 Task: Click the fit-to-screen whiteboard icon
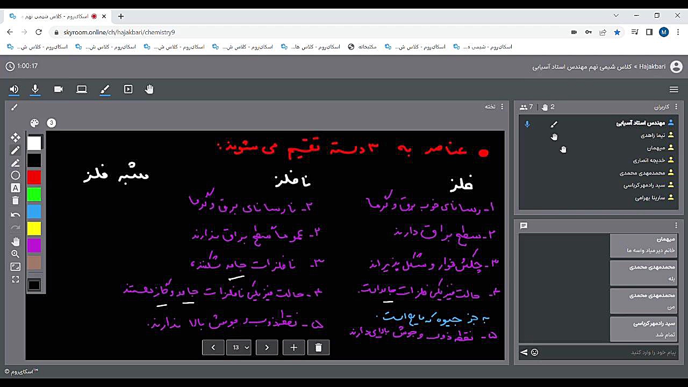(16, 267)
